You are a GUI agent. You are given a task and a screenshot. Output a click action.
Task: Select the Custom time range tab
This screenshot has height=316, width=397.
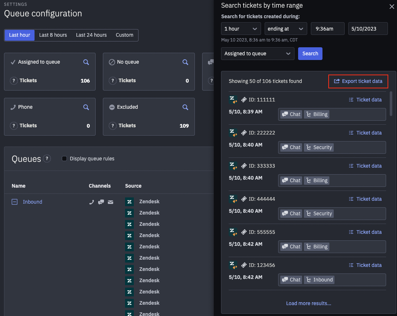click(x=124, y=35)
